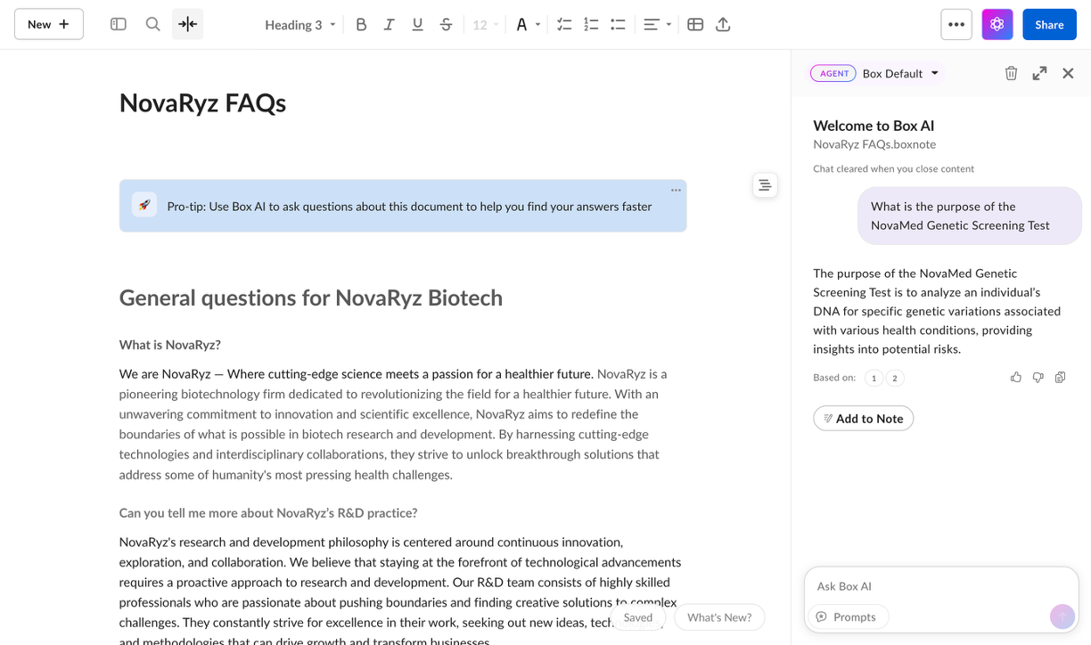Expand the AI panel to full screen

click(1039, 73)
